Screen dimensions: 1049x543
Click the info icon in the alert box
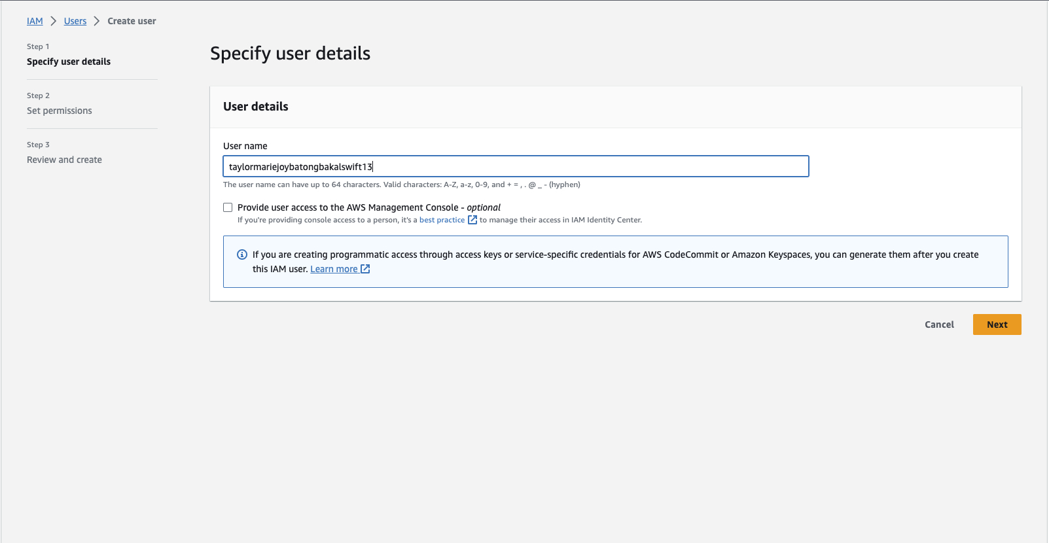pos(242,254)
